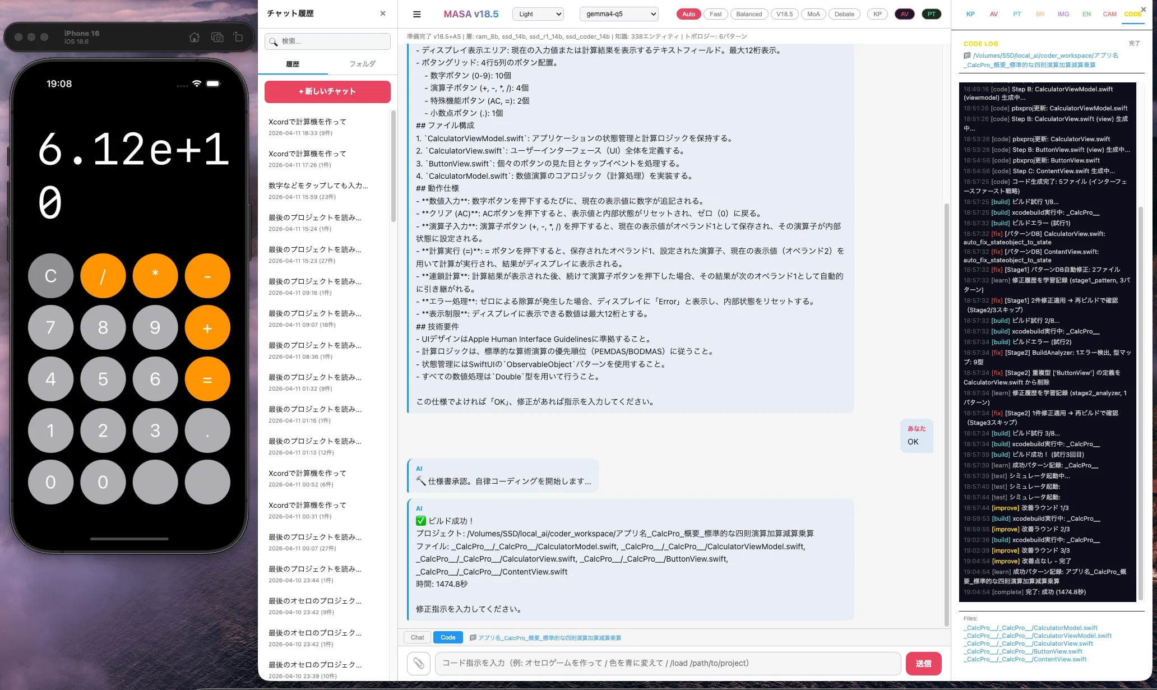Open the IMG tab in right panel
Image resolution: width=1157 pixels, height=690 pixels.
[1063, 14]
